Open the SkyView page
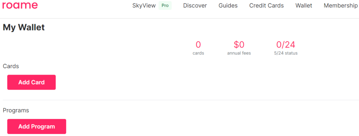Image resolution: width=359 pixels, height=136 pixels. pos(144,6)
